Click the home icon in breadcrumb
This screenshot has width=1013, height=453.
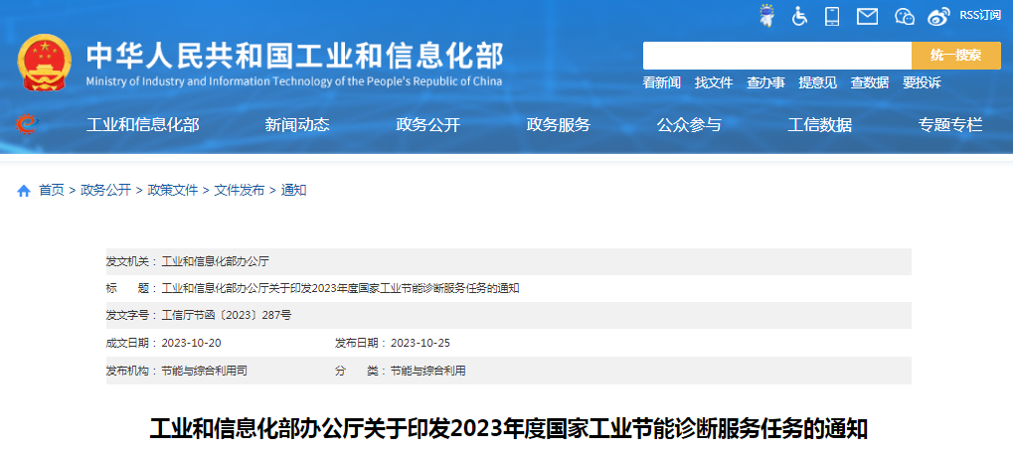coord(24,190)
